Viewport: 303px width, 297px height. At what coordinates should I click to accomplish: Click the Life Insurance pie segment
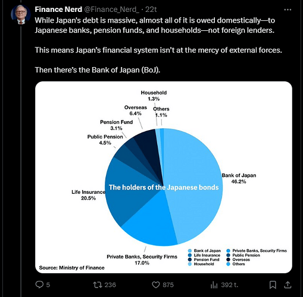127,188
